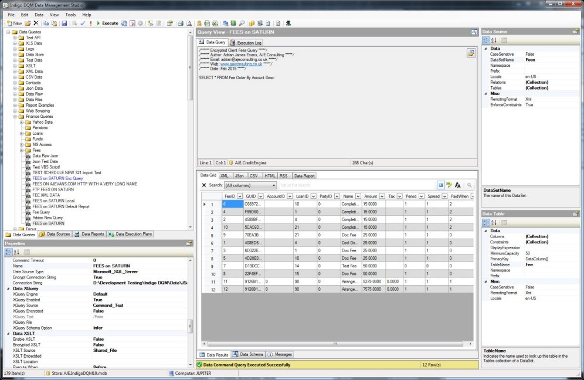Select the New toolbar icon

[x=12, y=23]
